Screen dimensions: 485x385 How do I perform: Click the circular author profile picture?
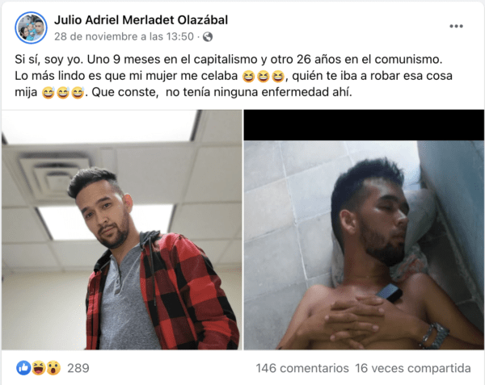31,27
